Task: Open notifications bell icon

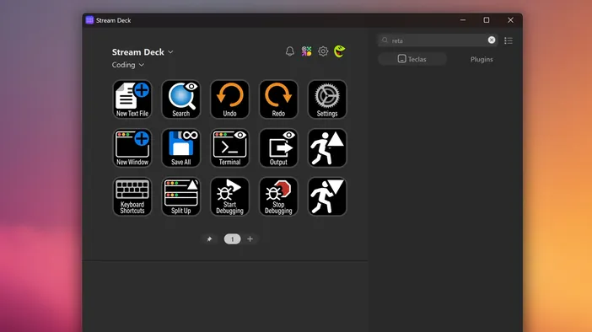Action: [x=289, y=51]
